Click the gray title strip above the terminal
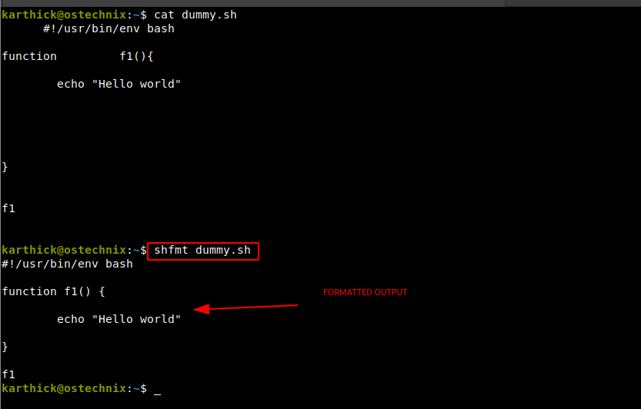Viewport: 641px width, 409px height. click(320, 3)
